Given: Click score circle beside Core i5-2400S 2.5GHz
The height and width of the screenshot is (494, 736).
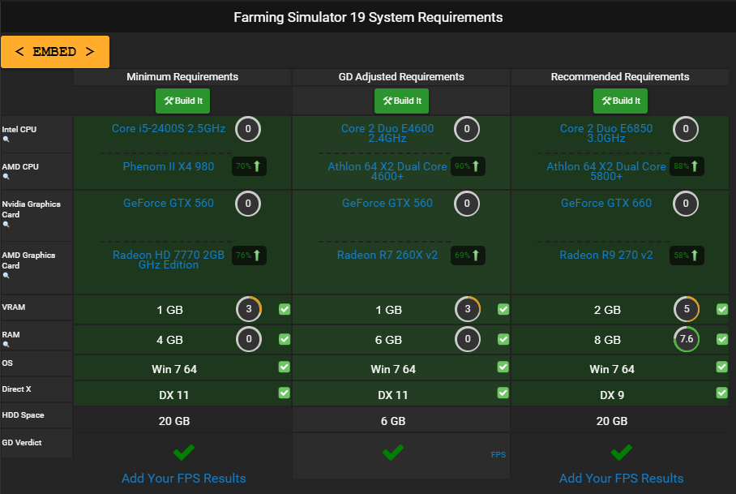Looking at the screenshot, I should coord(248,129).
